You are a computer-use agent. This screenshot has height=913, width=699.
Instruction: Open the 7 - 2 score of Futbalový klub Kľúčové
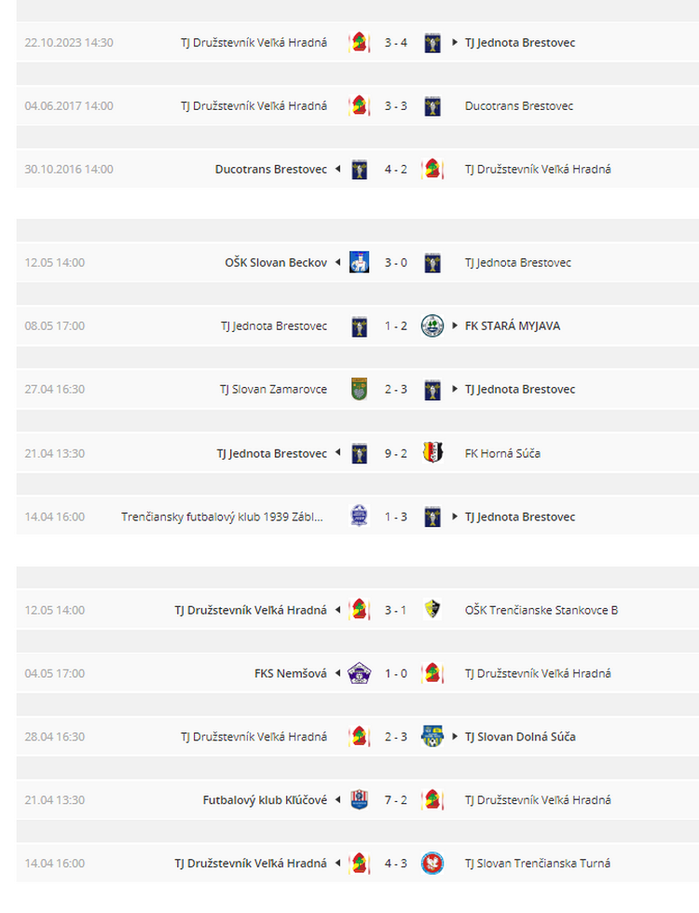(396, 800)
